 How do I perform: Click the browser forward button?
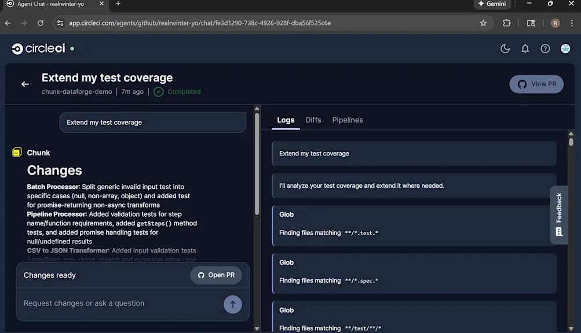[24, 23]
